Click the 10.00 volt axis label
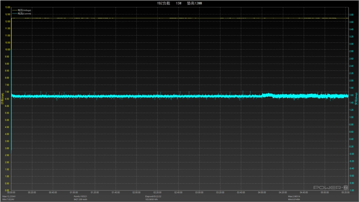This screenshot has height=202, width=359. [8, 50]
